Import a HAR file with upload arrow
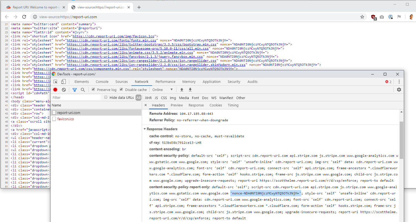This screenshot has height=222, width=416. click(x=182, y=90)
